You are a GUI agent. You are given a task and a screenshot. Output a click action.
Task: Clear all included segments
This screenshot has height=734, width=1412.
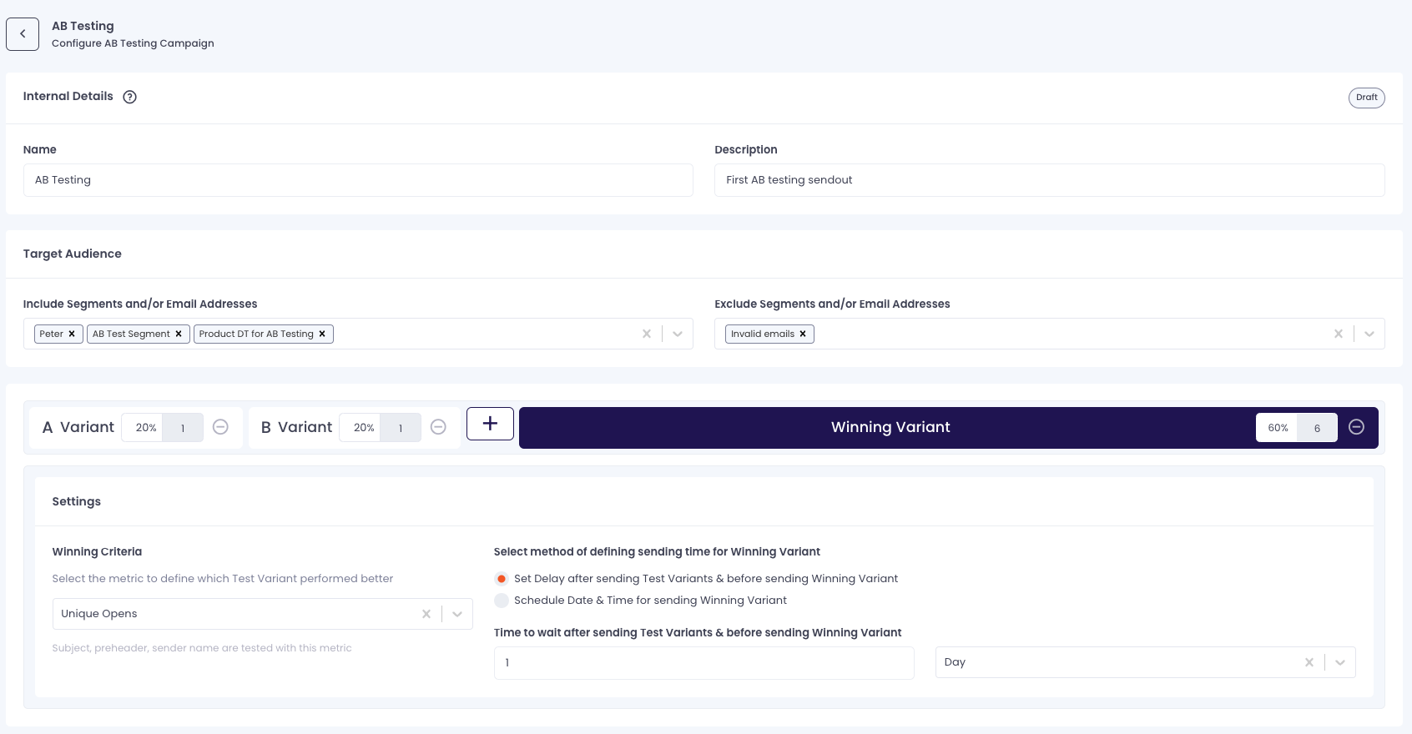(647, 334)
